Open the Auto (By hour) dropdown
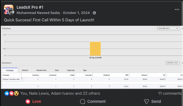This screenshot has height=106, width=183. coord(169,28)
